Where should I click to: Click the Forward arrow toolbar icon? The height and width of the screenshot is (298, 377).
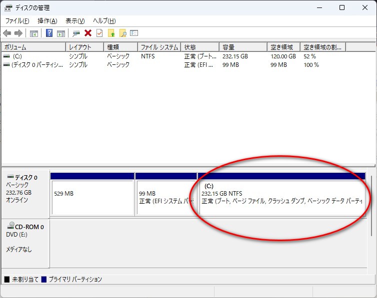click(18, 33)
